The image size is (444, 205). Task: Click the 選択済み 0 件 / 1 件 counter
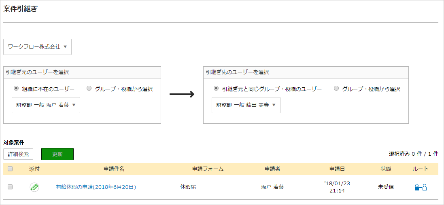coord(413,154)
